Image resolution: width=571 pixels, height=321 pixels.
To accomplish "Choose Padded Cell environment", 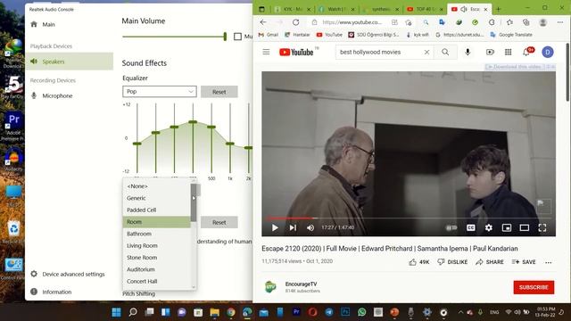I will [157, 210].
